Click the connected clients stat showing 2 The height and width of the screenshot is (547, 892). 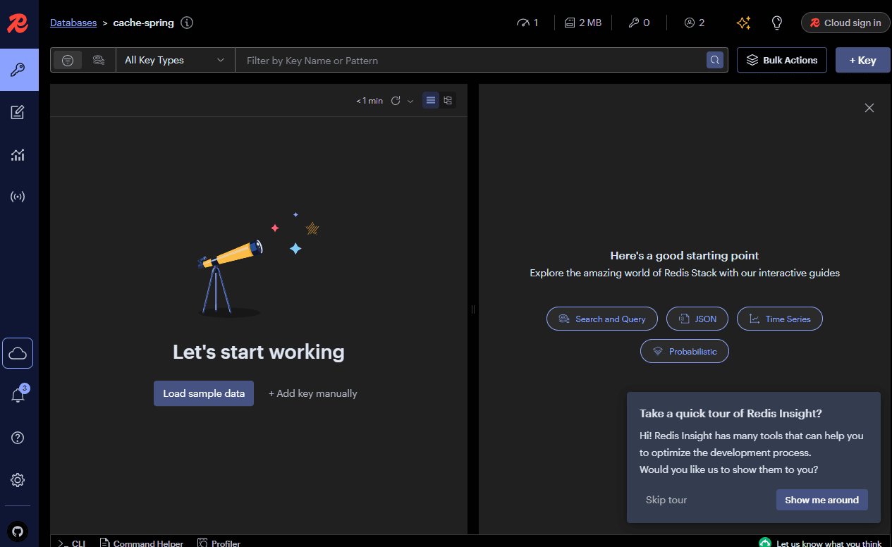(695, 23)
